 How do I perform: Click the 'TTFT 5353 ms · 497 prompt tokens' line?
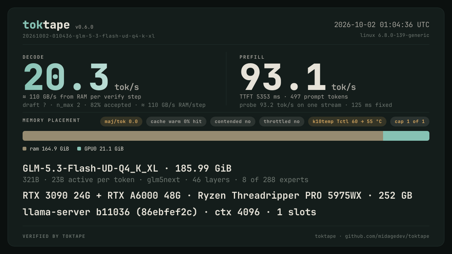[x=294, y=97]
